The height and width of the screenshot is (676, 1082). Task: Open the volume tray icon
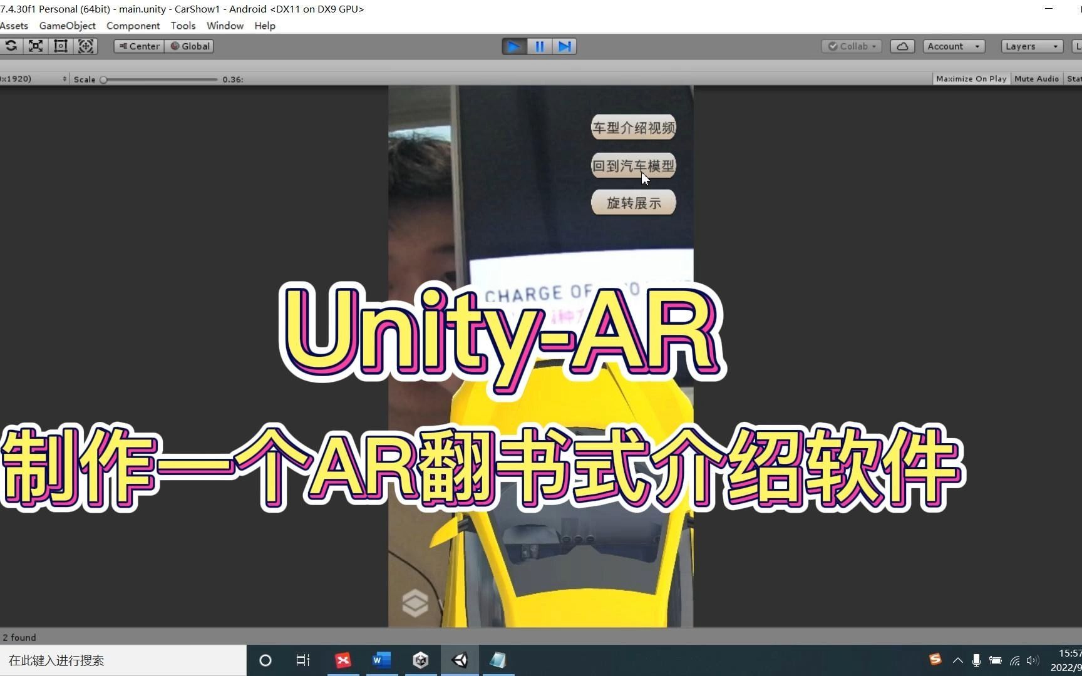(1033, 660)
